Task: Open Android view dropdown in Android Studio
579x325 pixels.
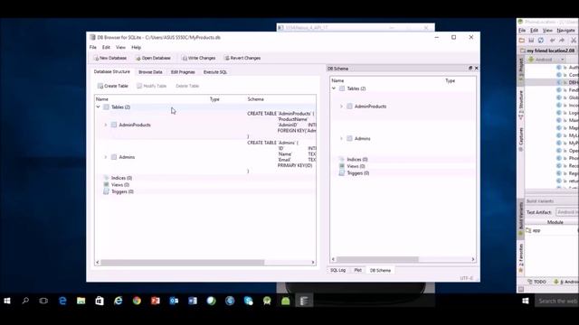Action: [x=546, y=60]
